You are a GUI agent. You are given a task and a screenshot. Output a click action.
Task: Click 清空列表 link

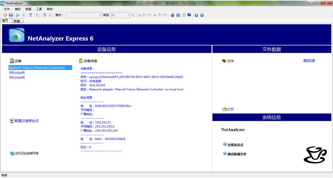(309, 61)
